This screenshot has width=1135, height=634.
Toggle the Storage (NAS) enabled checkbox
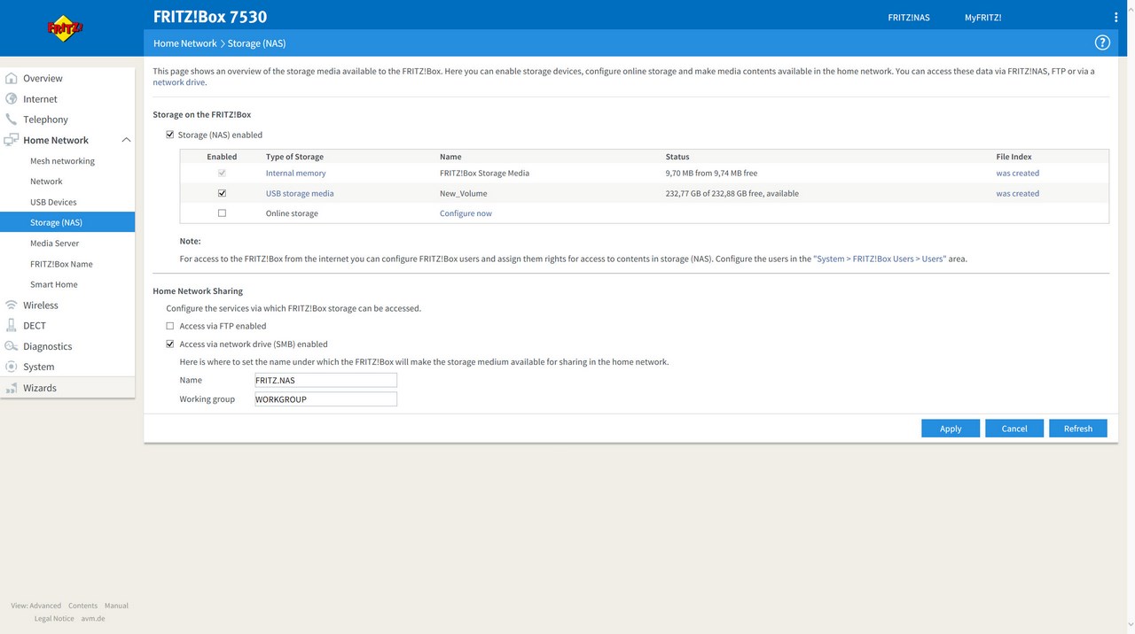coord(170,135)
